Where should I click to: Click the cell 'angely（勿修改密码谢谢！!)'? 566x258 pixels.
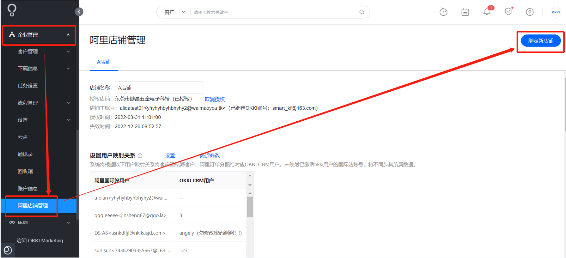210,233
